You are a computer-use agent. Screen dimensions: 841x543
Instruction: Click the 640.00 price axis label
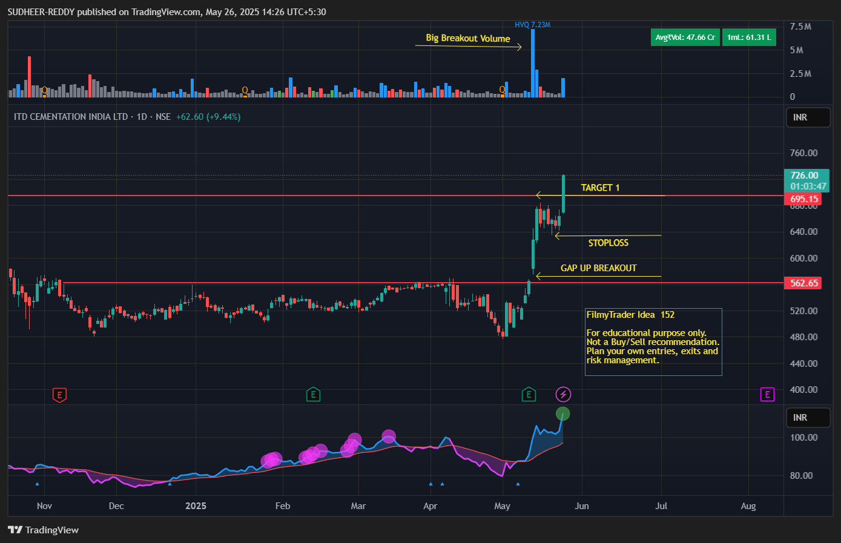803,232
